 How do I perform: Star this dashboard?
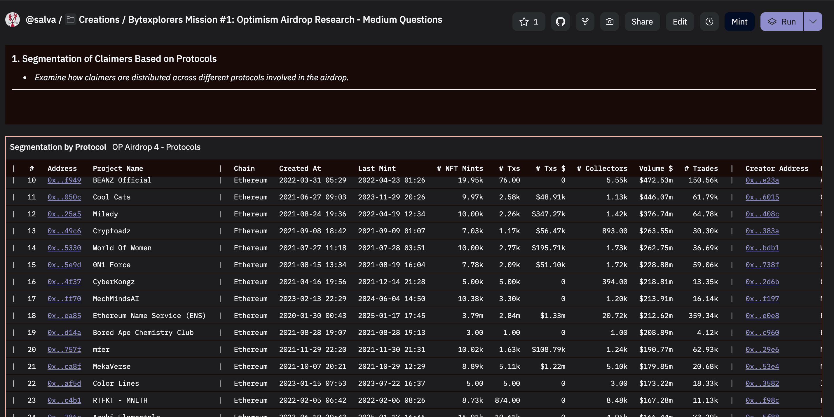(529, 22)
